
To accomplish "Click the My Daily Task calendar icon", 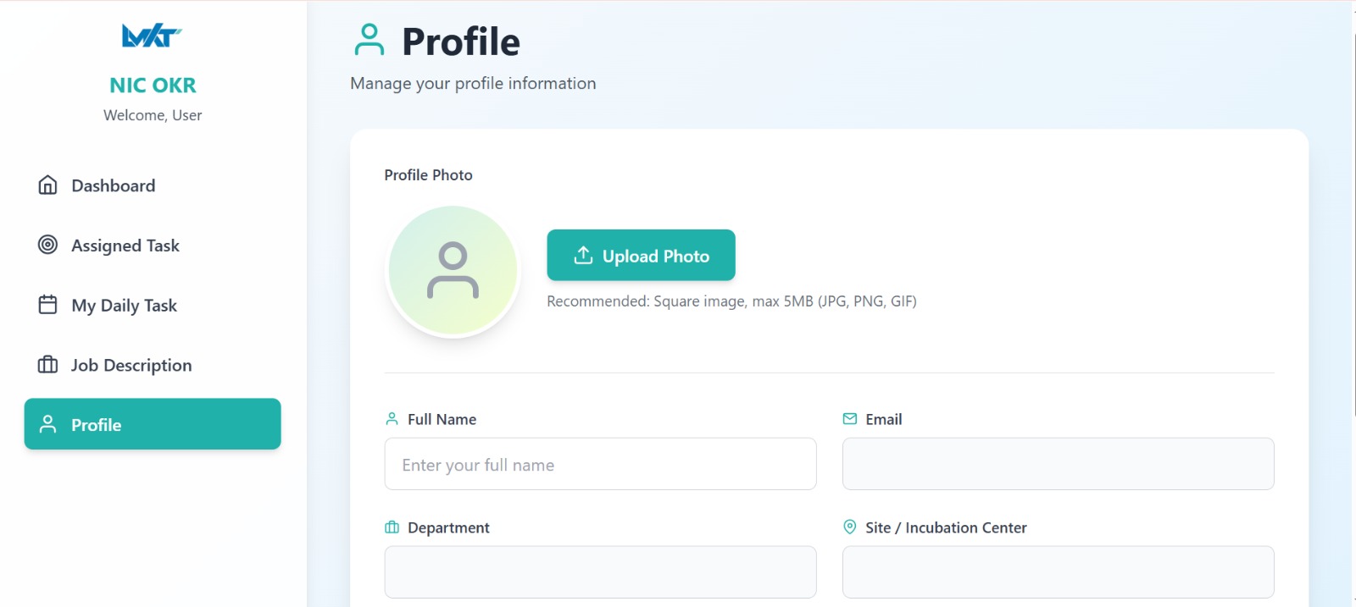I will click(48, 305).
